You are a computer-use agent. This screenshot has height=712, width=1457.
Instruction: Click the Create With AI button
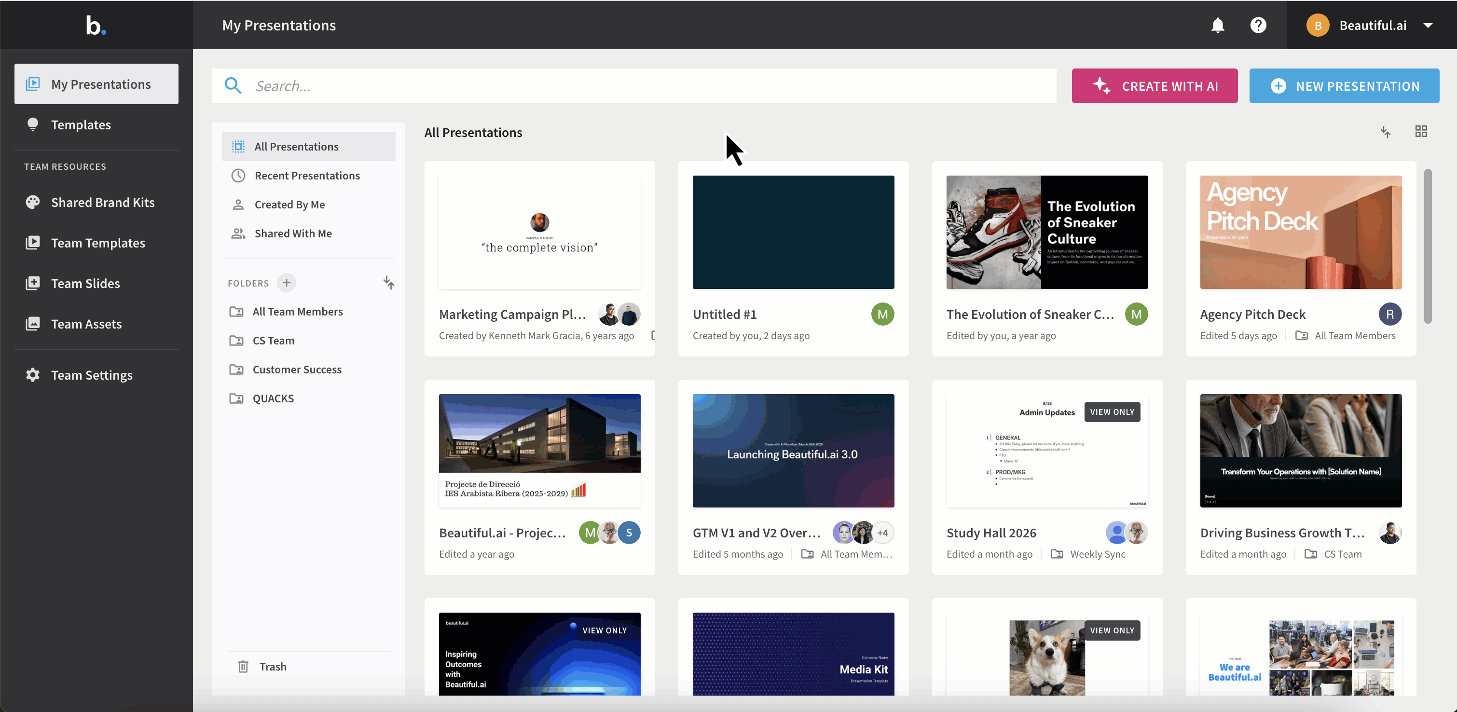(1155, 86)
